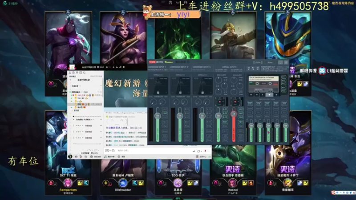Mute the Hardware Input 1 strip
356x200 pixels.
tap(165, 140)
